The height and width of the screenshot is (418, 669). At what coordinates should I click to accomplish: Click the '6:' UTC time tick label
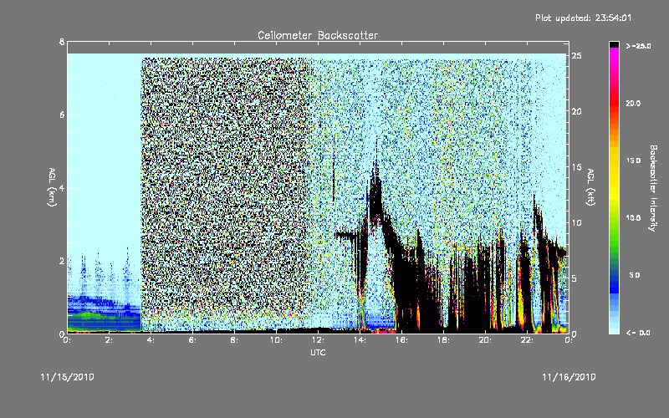pyautogui.click(x=193, y=340)
